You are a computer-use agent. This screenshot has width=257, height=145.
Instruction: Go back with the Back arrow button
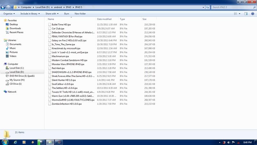3,7
